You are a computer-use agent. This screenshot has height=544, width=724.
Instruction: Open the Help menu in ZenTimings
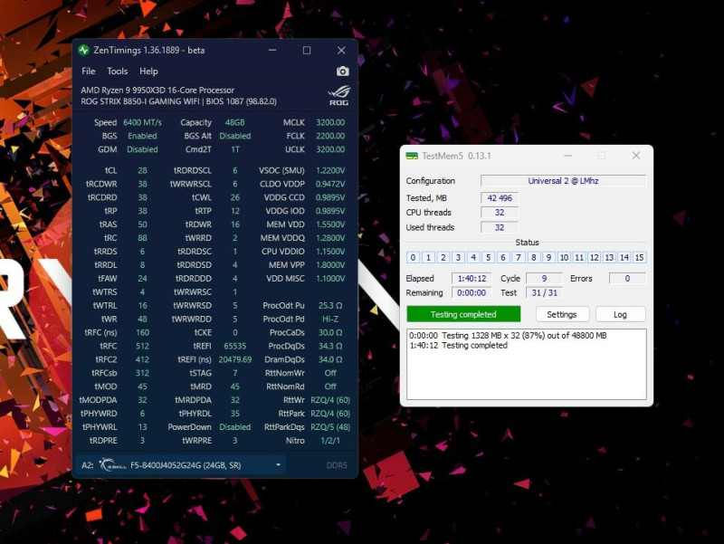pos(148,72)
